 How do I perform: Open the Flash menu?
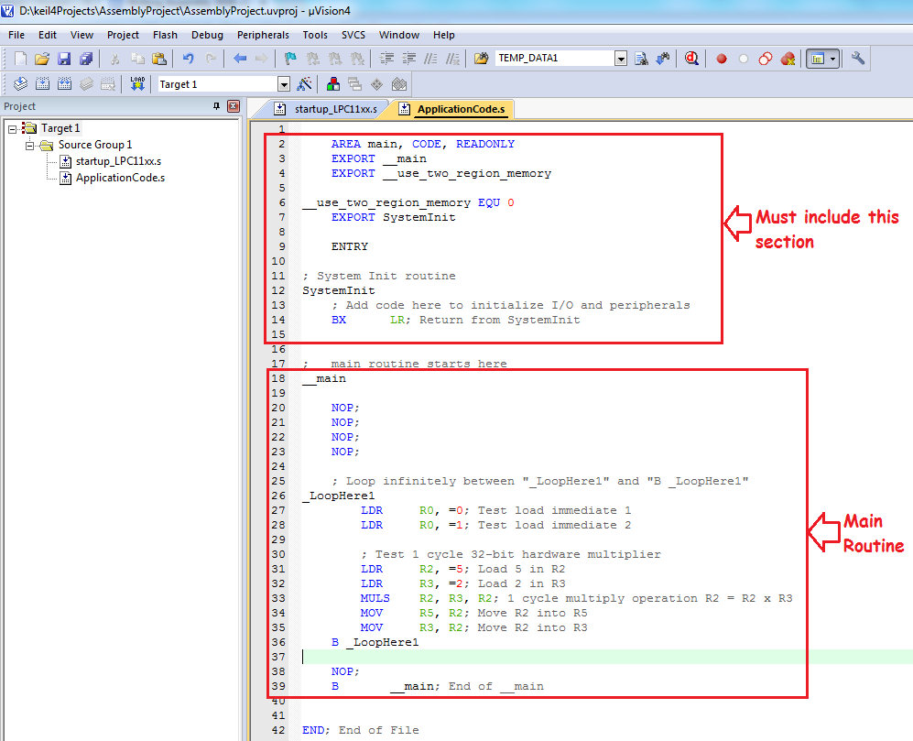[x=165, y=35]
